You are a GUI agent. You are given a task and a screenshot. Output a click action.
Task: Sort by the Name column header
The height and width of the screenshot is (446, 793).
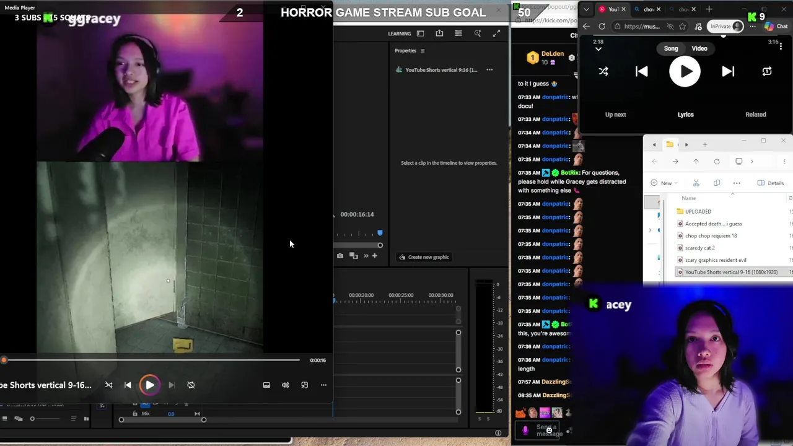coord(689,198)
